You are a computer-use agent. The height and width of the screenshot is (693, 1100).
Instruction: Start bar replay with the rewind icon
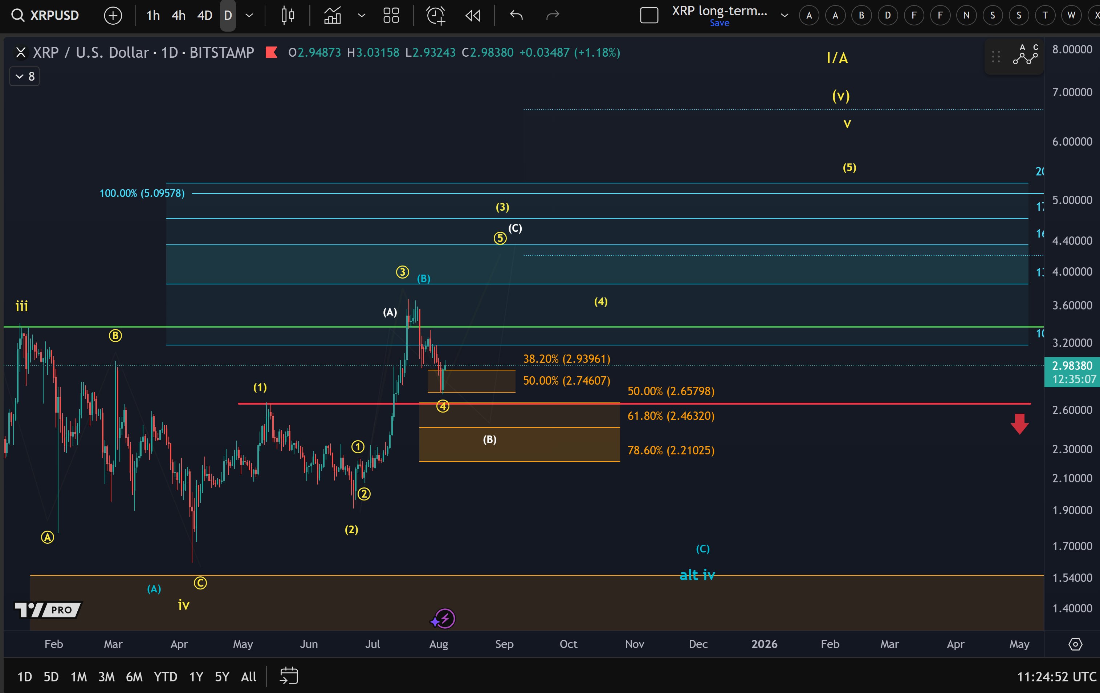473,16
